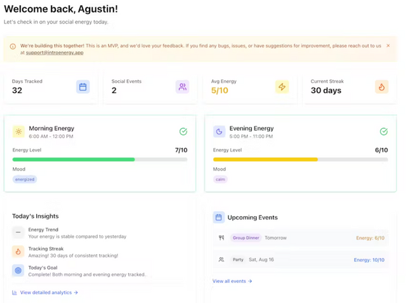Click the '30 days' streak value

click(326, 90)
